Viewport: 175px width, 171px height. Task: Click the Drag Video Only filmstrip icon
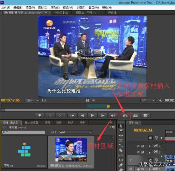point(87,100)
